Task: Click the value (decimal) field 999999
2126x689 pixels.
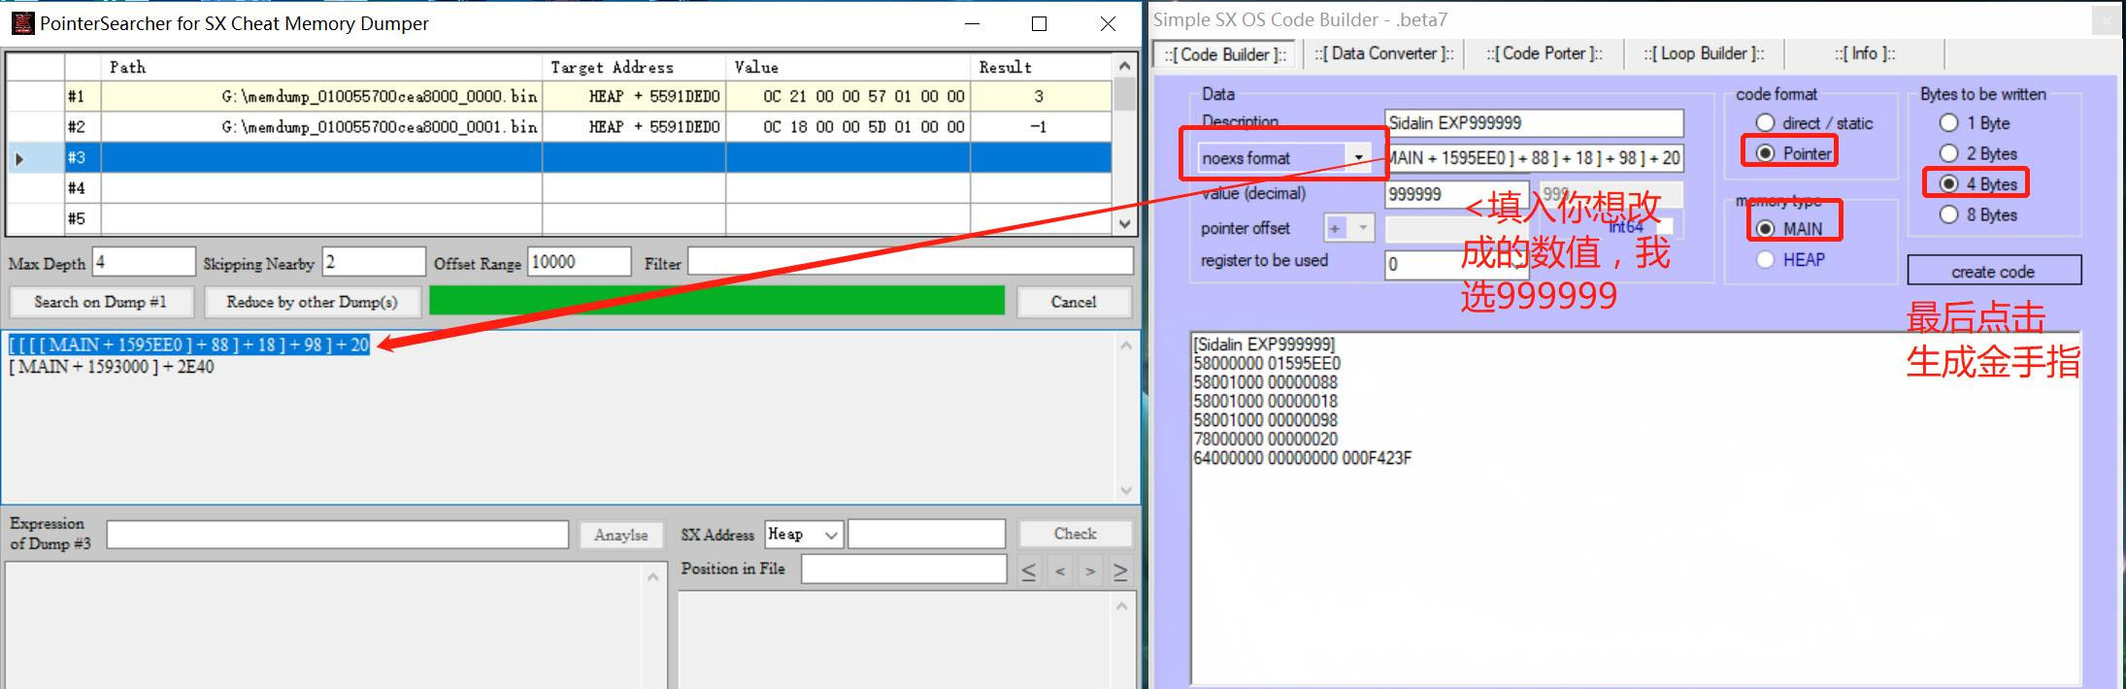Action: tap(1457, 194)
